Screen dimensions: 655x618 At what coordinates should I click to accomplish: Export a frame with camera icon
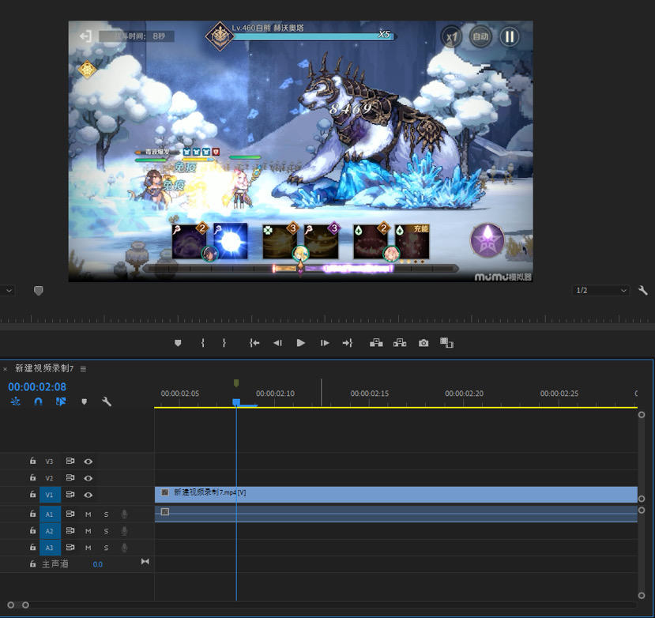[x=423, y=343]
